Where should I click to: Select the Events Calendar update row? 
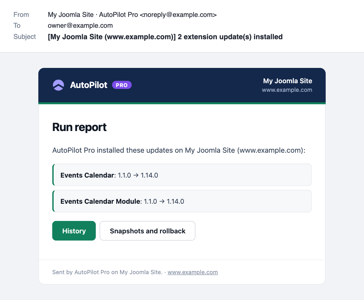point(182,175)
